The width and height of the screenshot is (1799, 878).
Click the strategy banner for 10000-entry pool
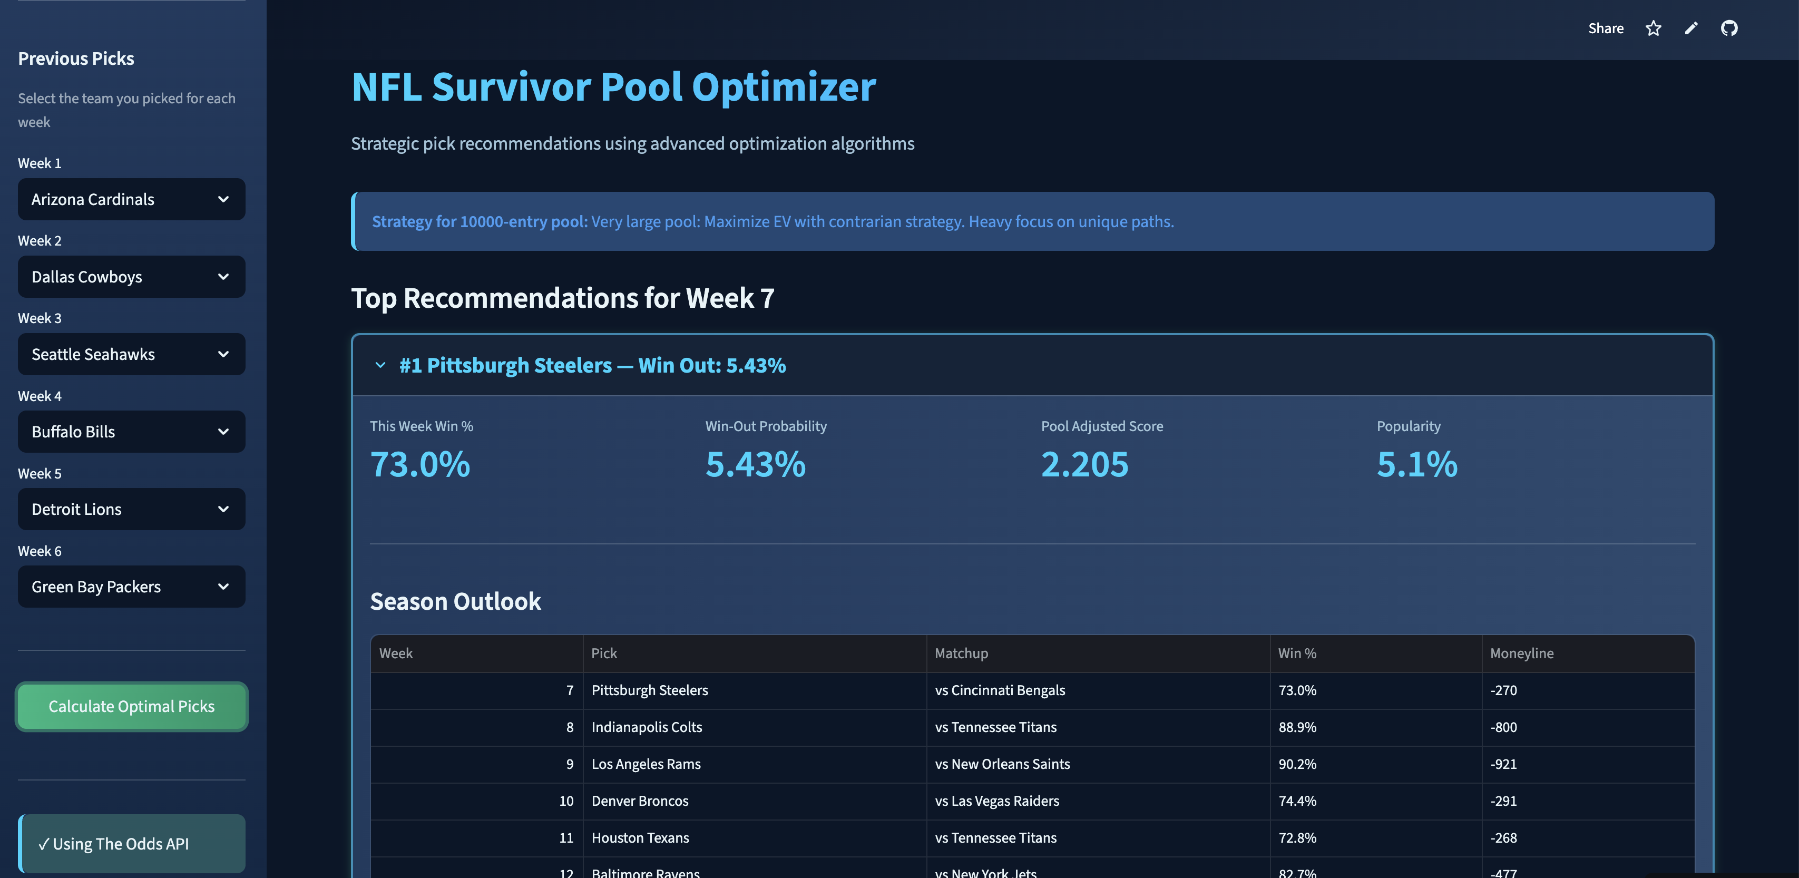click(1032, 221)
